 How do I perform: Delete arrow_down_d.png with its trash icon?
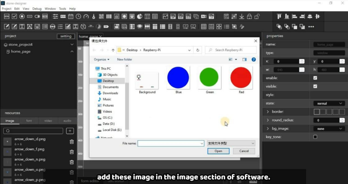pyautogui.click(x=72, y=142)
